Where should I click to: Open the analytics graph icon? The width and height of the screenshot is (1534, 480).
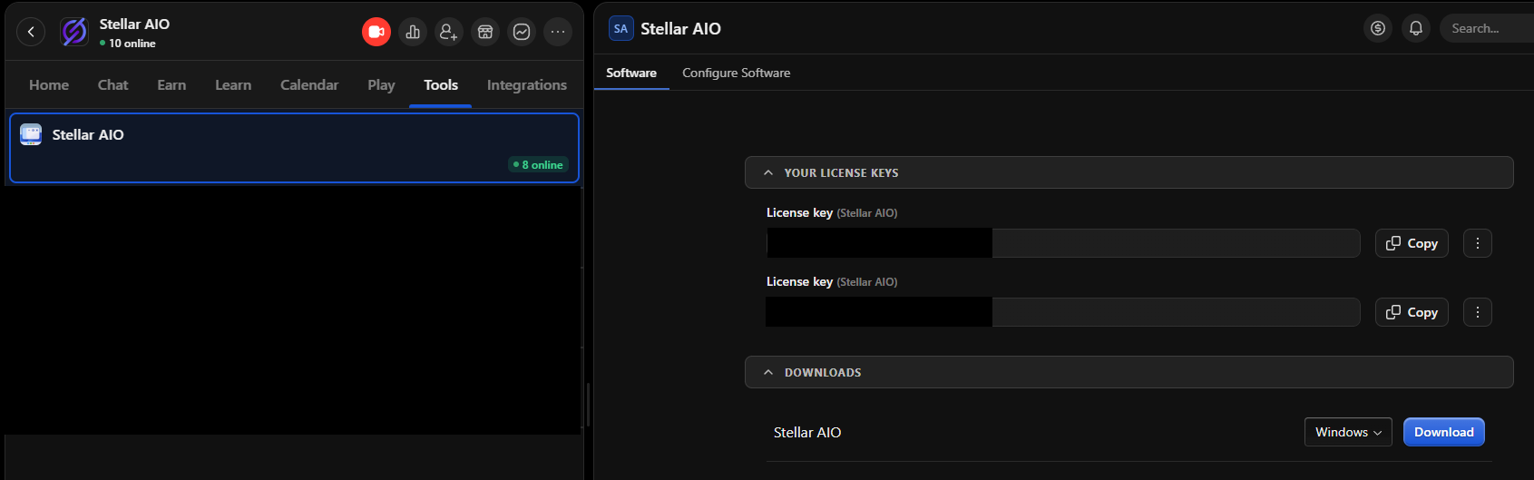click(x=522, y=32)
